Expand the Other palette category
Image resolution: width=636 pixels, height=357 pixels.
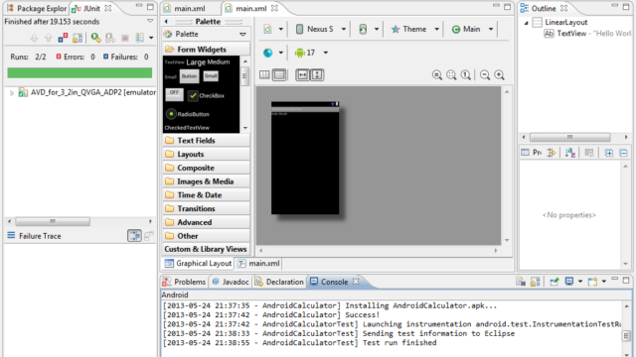click(206, 236)
